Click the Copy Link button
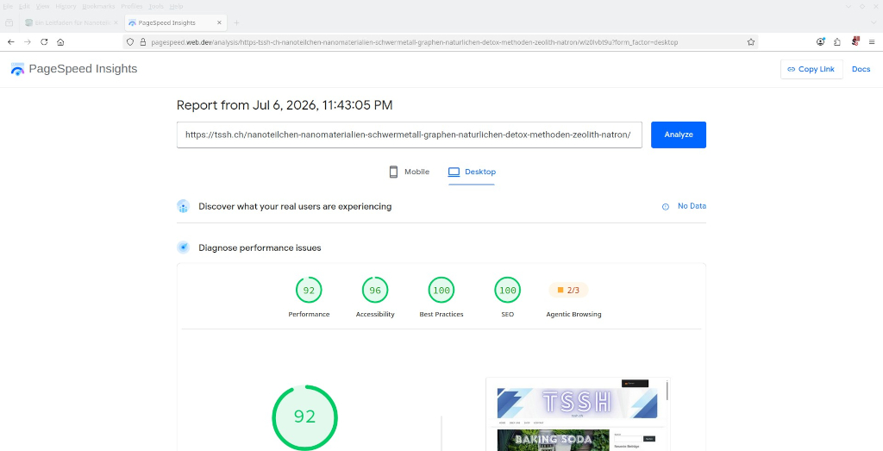The height and width of the screenshot is (451, 883). coord(811,69)
